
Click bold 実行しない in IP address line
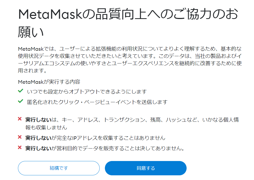(x=39, y=138)
